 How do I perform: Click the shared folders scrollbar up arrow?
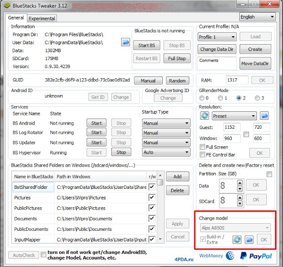coord(160,175)
